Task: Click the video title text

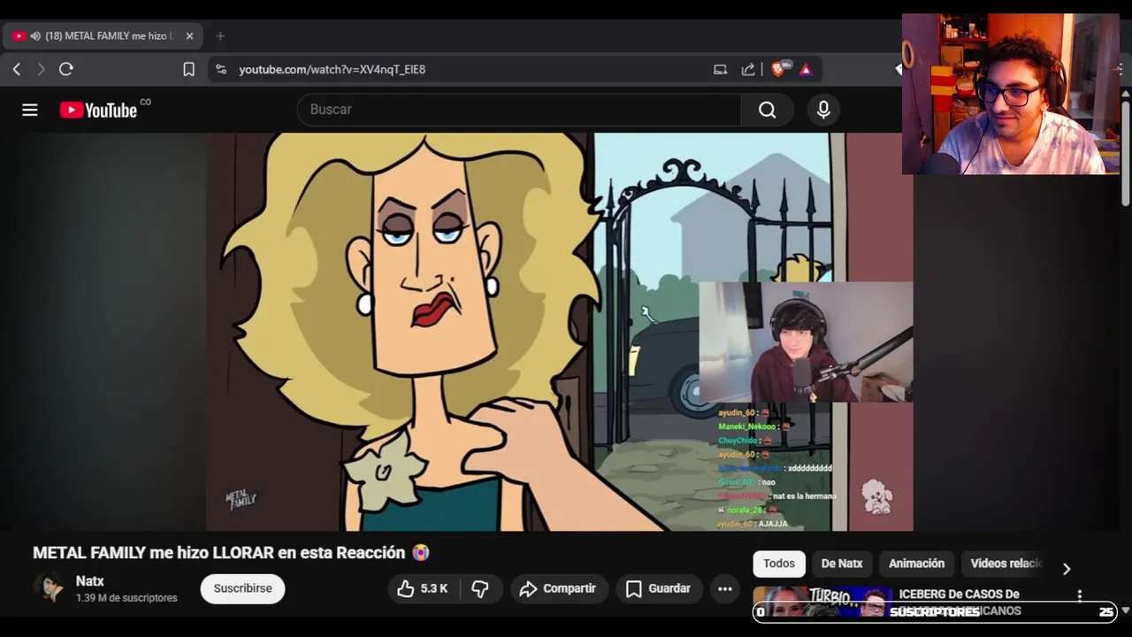Action: tap(231, 553)
